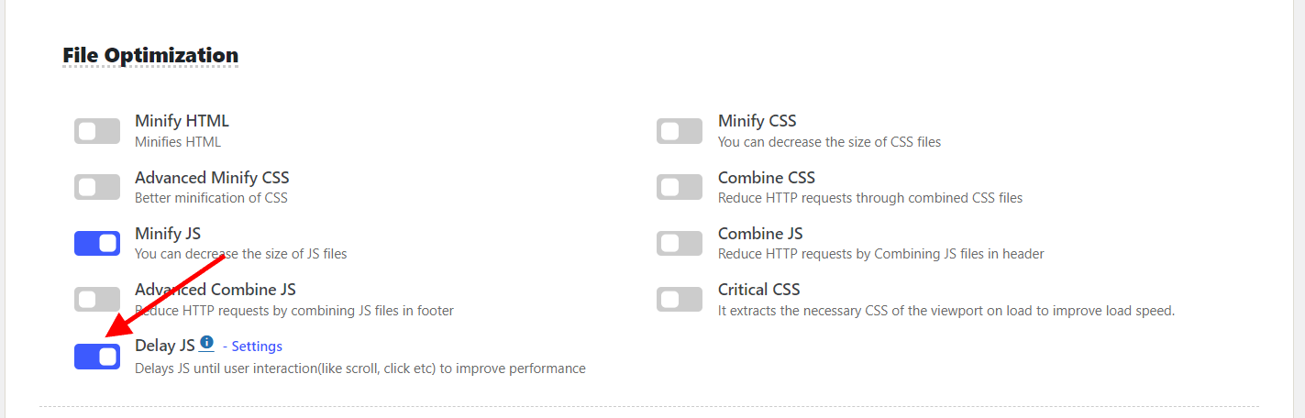Viewport: 1305px width, 418px height.
Task: Disable the Minify JS switch
Action: point(97,243)
